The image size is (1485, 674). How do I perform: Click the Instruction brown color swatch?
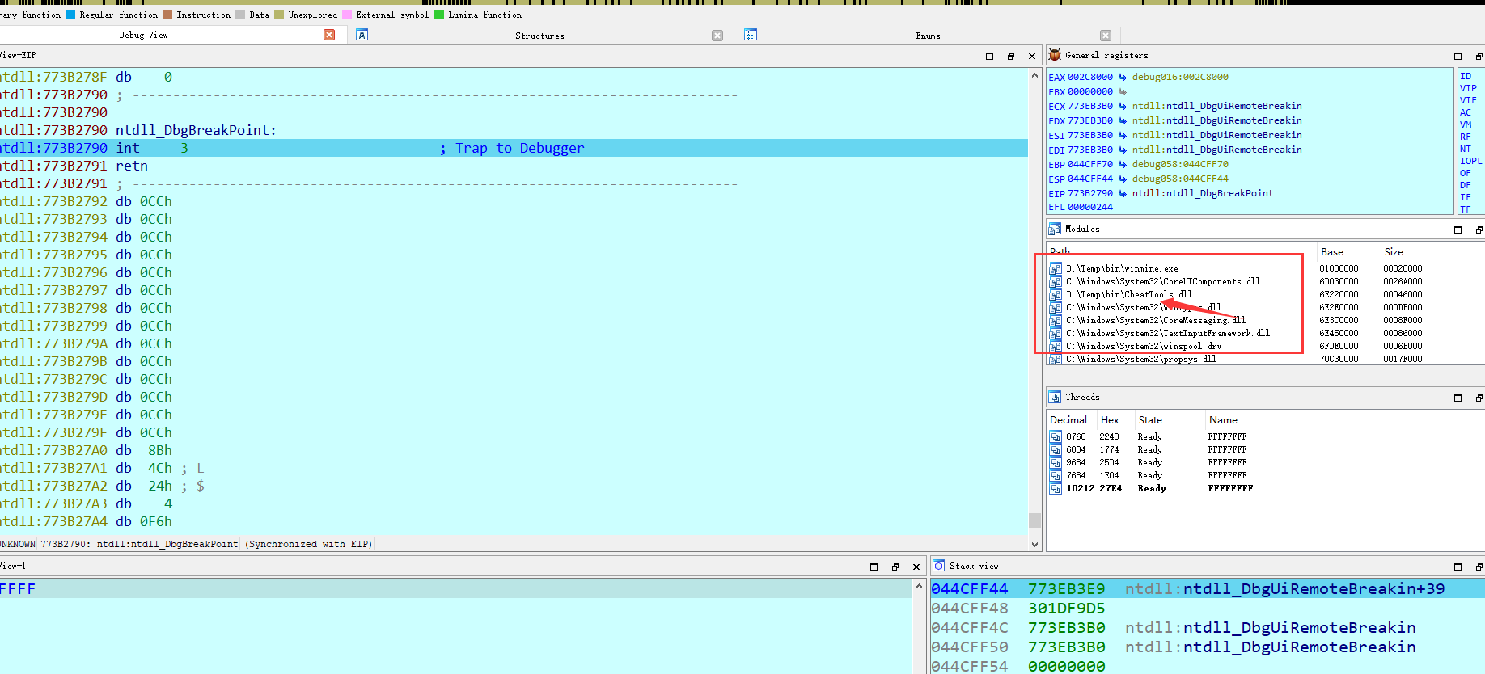click(x=167, y=15)
